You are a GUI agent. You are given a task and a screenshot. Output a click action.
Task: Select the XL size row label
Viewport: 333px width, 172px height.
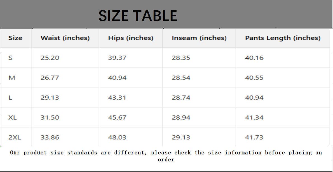13,118
